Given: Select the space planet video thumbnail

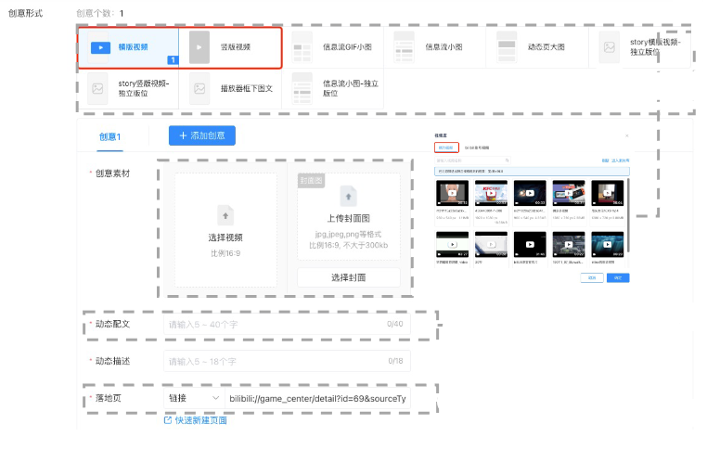Looking at the screenshot, I should (x=530, y=193).
